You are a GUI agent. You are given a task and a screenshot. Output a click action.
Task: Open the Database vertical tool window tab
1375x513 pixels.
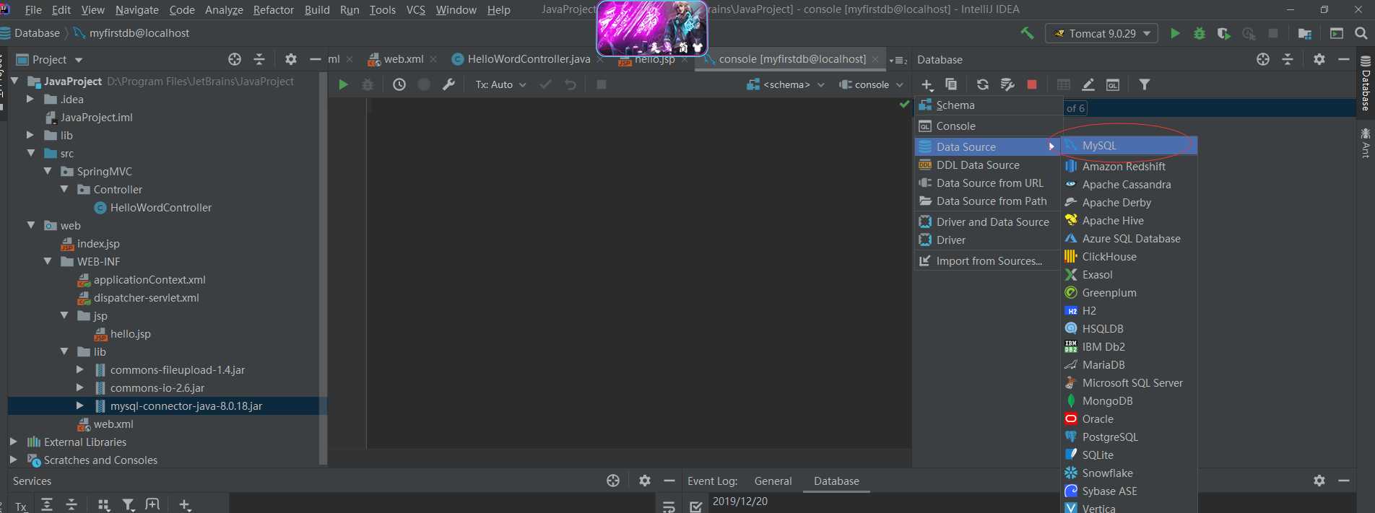click(x=1366, y=84)
